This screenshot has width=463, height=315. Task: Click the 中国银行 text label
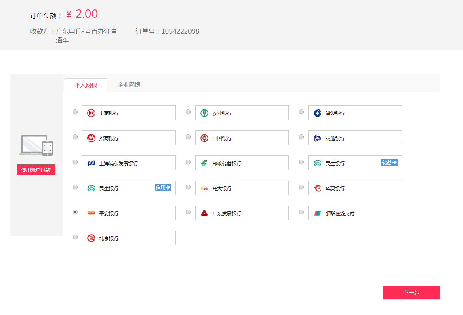click(x=222, y=139)
